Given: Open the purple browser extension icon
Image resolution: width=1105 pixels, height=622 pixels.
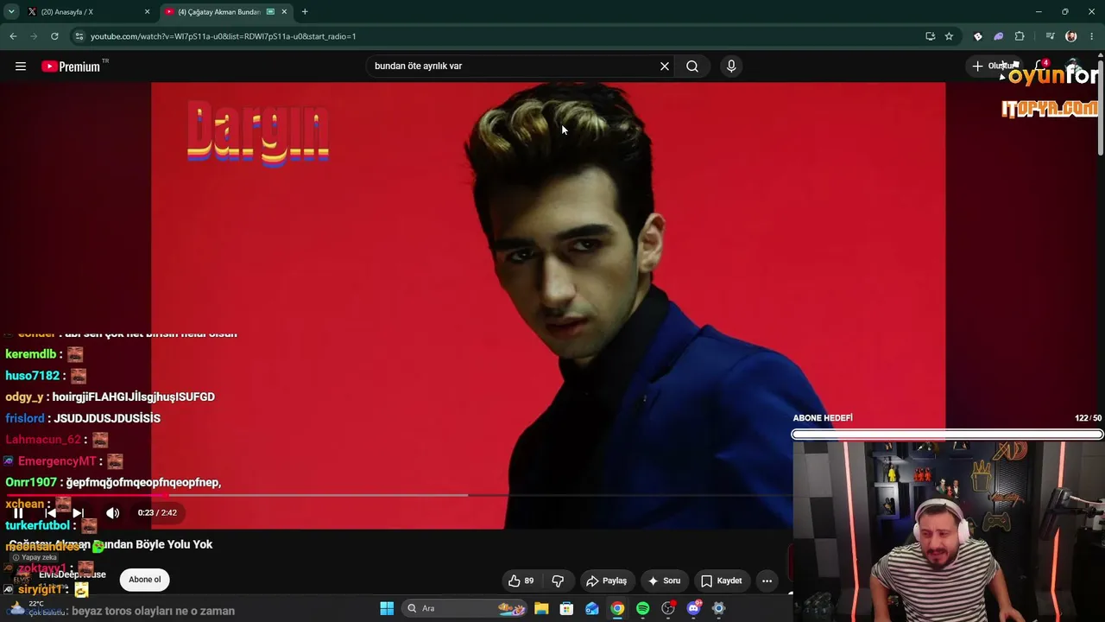Looking at the screenshot, I should point(999,36).
